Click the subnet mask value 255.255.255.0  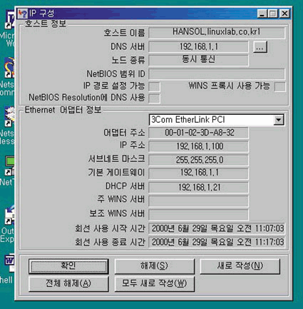tap(199, 160)
